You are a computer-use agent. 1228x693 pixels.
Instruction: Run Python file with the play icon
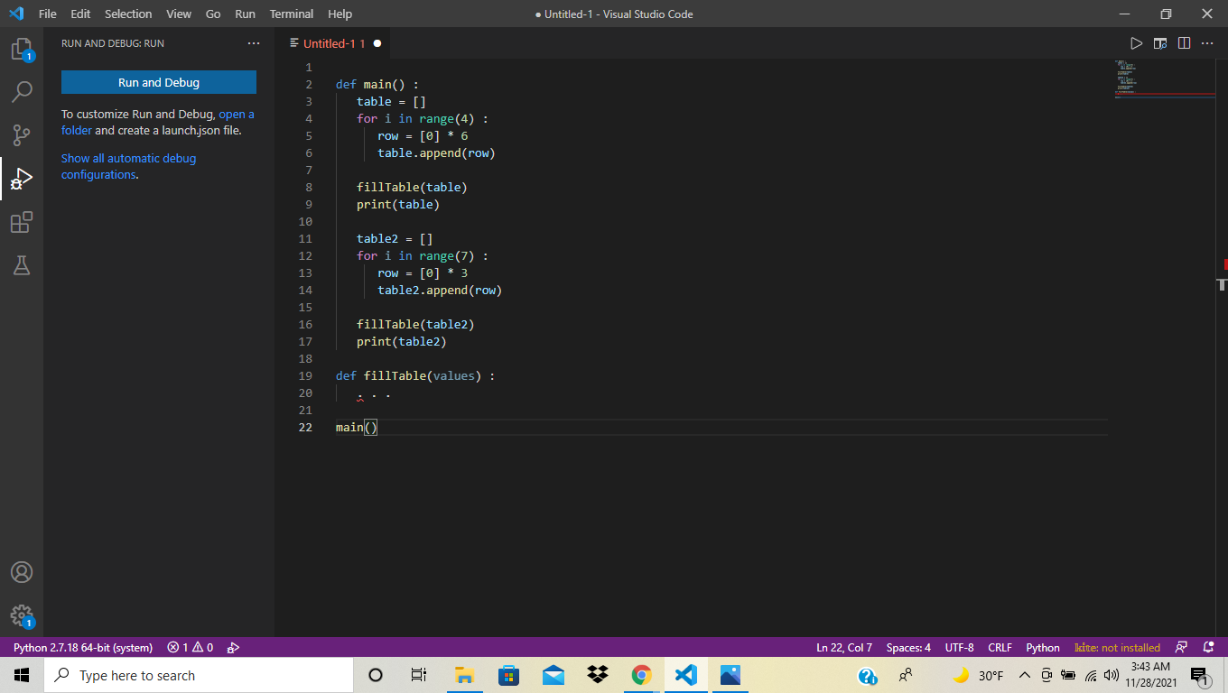click(x=1137, y=43)
